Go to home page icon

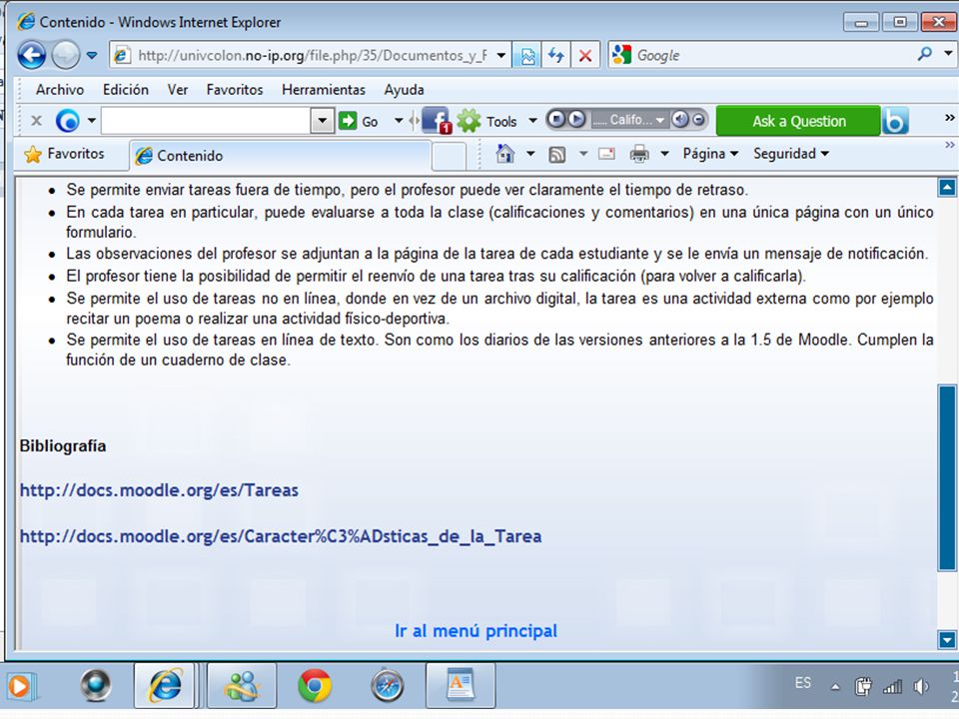point(504,154)
